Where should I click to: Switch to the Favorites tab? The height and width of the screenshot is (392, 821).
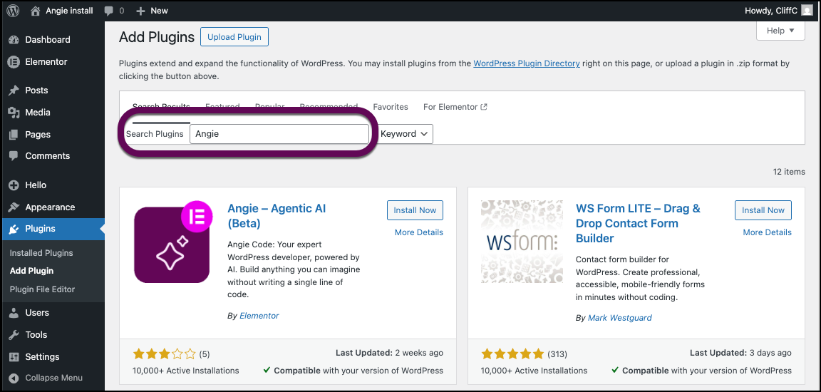click(391, 107)
